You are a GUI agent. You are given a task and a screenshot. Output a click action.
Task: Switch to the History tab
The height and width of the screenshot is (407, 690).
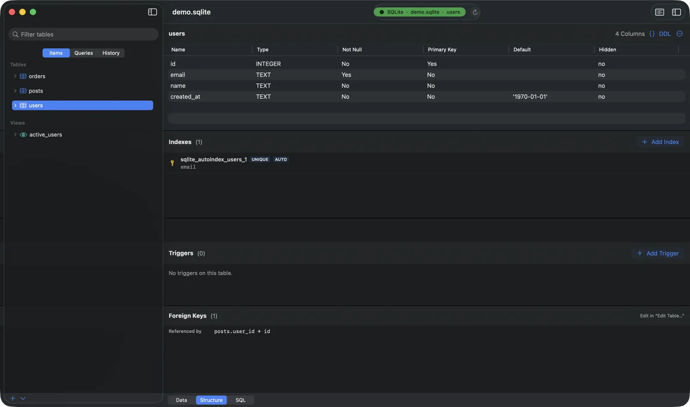tap(111, 53)
